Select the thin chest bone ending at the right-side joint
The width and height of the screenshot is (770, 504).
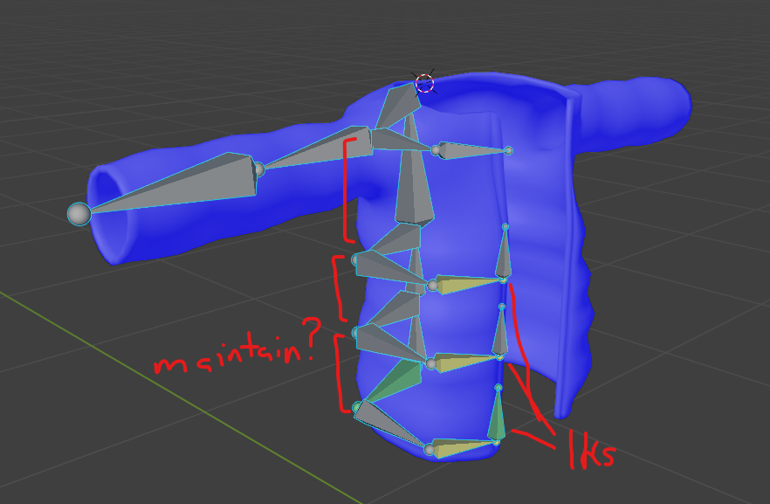tap(474, 150)
